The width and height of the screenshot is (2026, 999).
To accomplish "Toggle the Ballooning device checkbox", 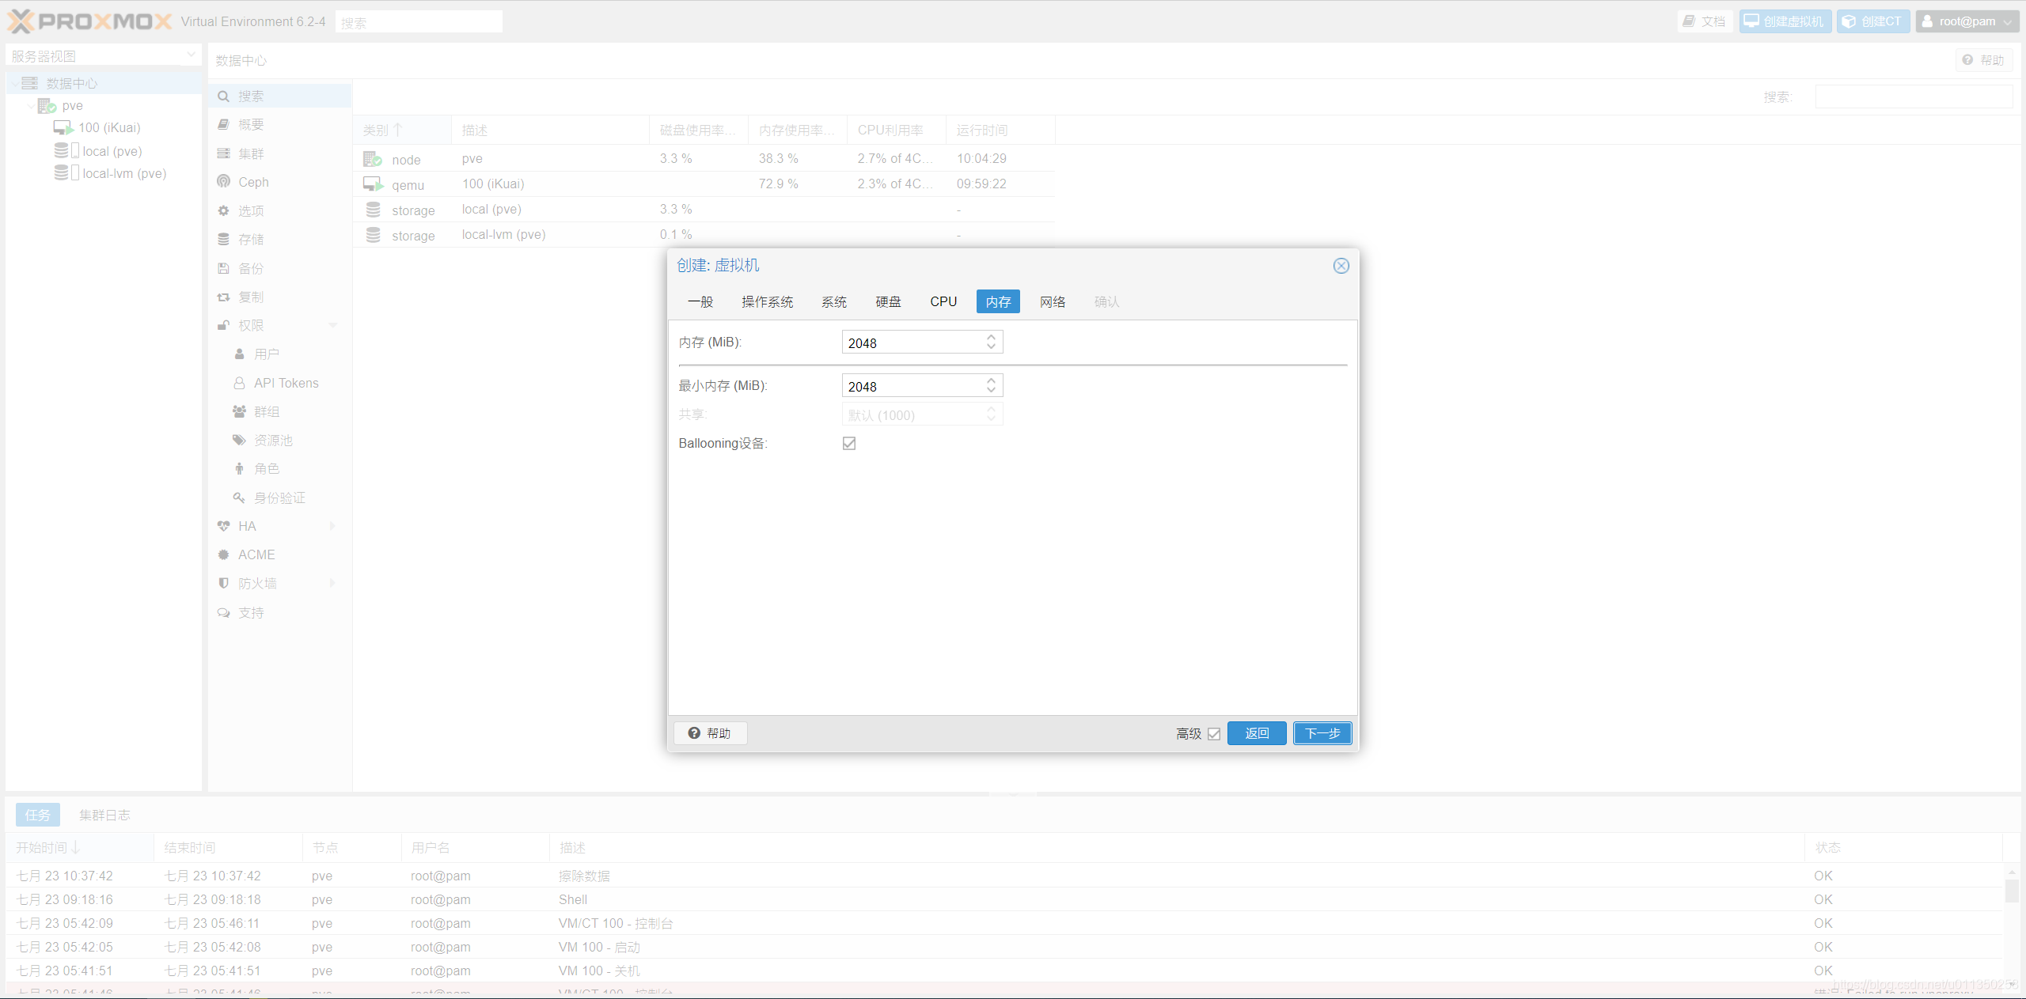I will tap(849, 443).
